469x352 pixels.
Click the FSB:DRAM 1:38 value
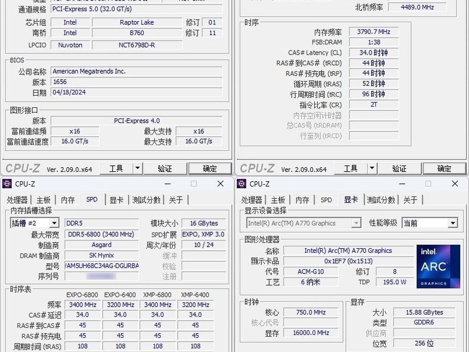coord(374,42)
